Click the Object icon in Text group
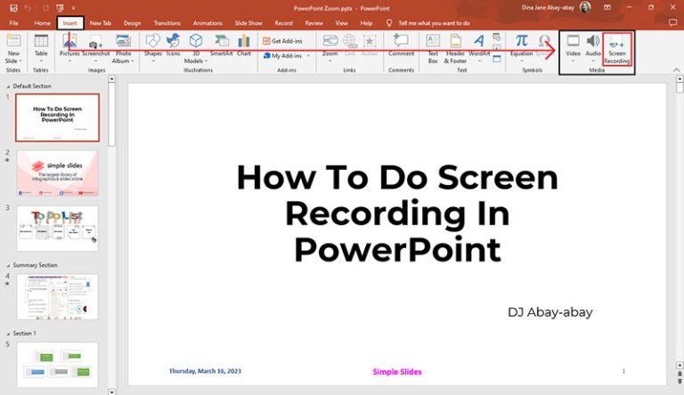The image size is (684, 395). coord(496,59)
